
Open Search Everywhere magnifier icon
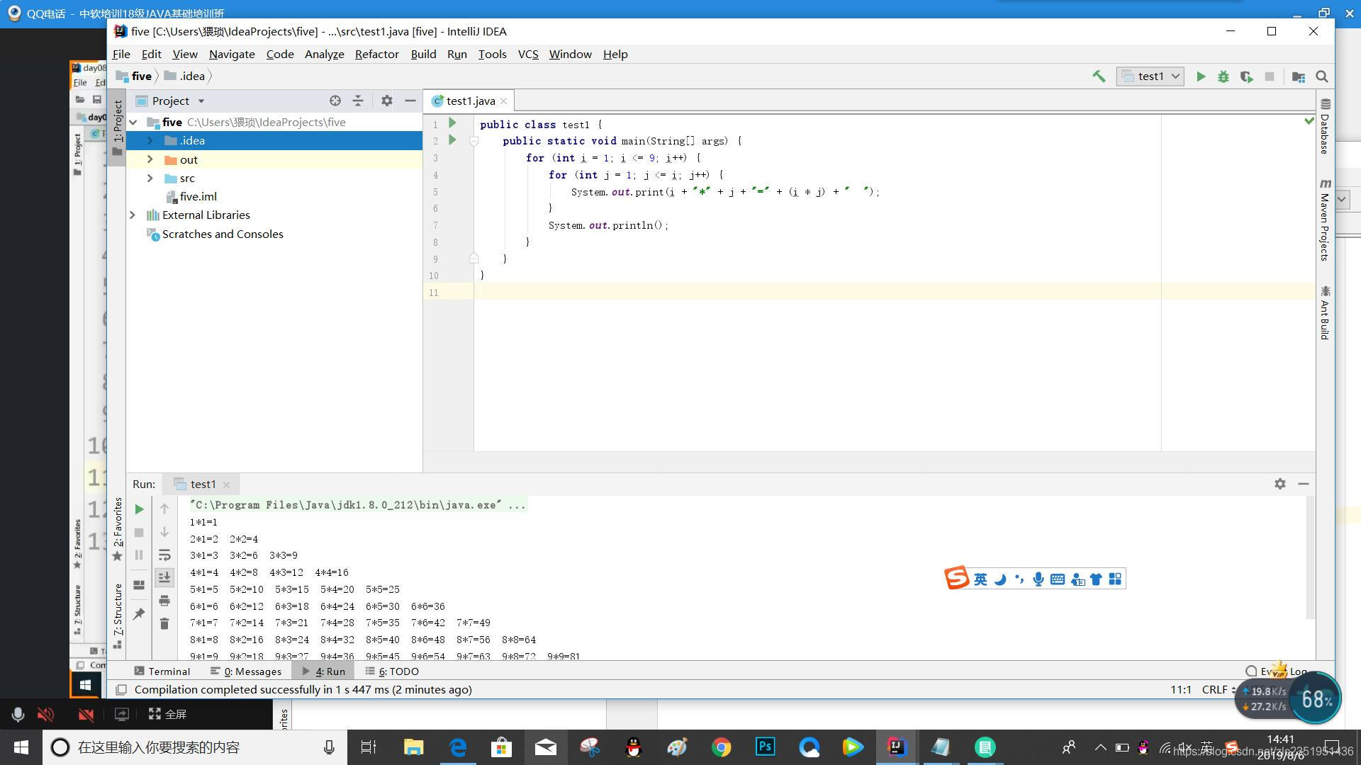[1322, 76]
